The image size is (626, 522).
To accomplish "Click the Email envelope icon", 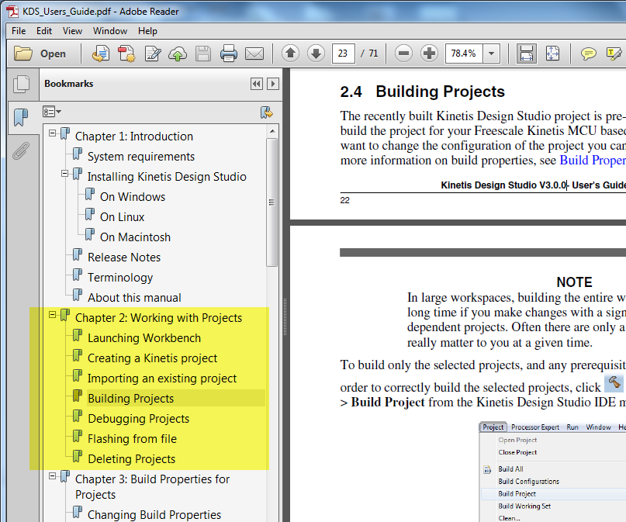I will tap(254, 54).
